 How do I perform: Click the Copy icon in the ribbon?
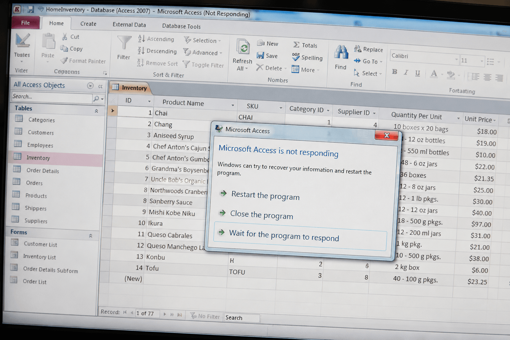point(64,48)
